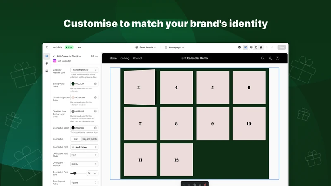The width and height of the screenshot is (331, 186).
Task: Connect dynamic source for Disabled Door Background Color
Action: point(96,111)
